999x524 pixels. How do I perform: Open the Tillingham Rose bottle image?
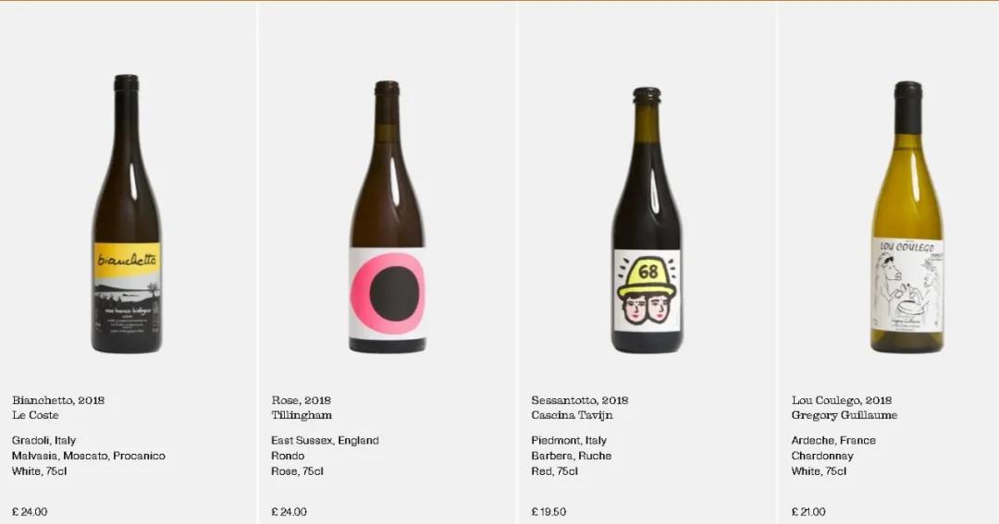(x=388, y=216)
